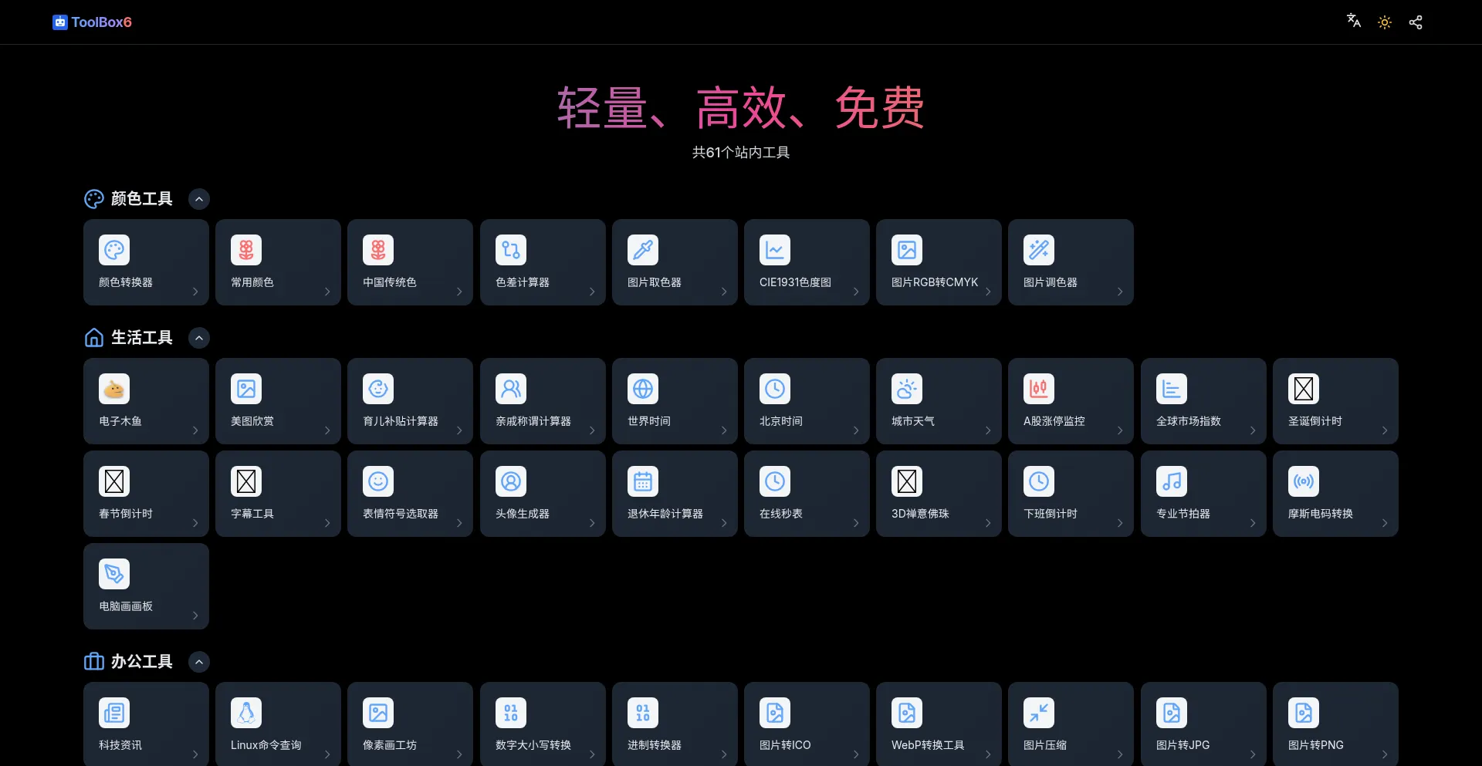Open the 美图欣赏 picture icon
Viewport: 1482px width, 766px height.
[246, 389]
